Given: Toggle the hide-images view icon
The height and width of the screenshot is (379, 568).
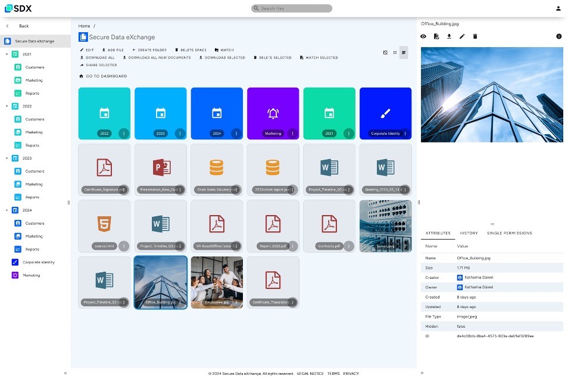Looking at the screenshot, I should coord(385,52).
